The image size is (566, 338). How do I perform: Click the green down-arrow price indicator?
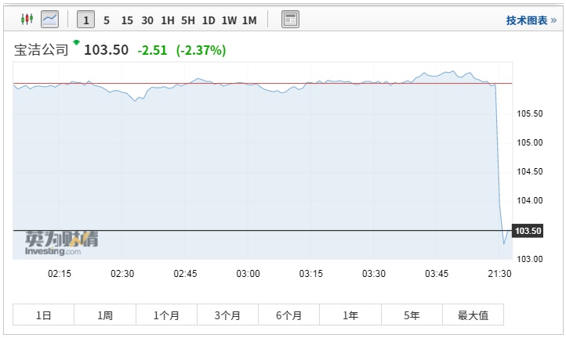[76, 42]
